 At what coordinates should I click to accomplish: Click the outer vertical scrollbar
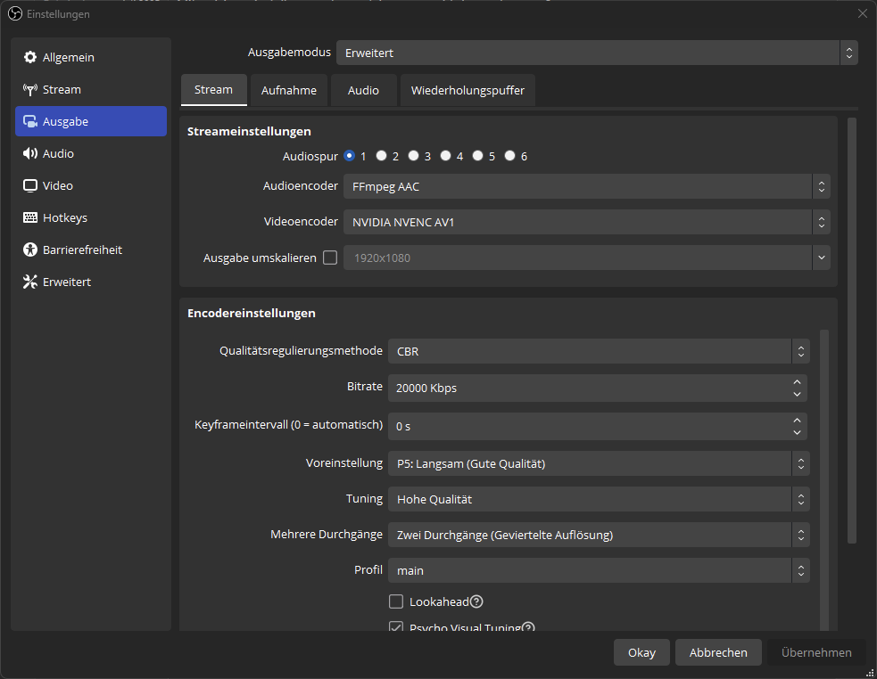click(852, 331)
